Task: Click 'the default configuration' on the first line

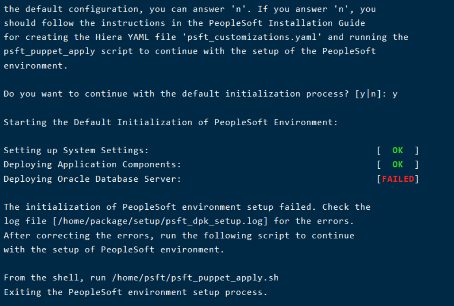Action: 68,9
